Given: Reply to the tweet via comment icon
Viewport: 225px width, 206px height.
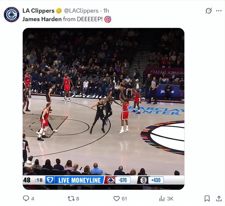Looking at the screenshot, I should pos(26,198).
